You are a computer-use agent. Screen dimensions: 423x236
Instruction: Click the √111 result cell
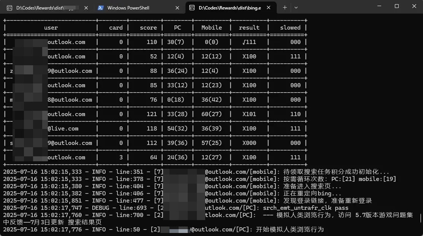click(x=249, y=42)
